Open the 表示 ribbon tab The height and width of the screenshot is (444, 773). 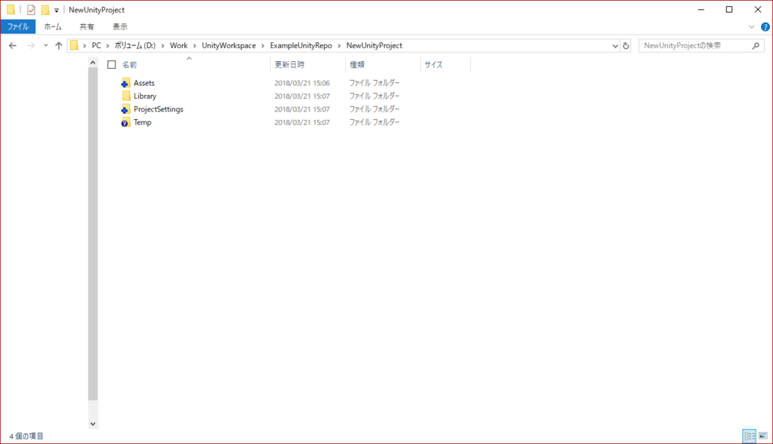[120, 26]
